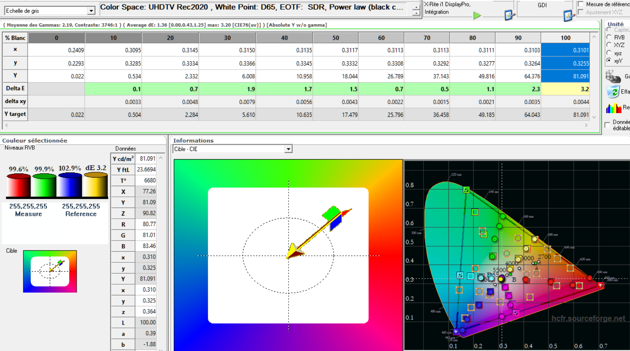Click the Delta E row header
630x351 pixels.
pos(15,89)
